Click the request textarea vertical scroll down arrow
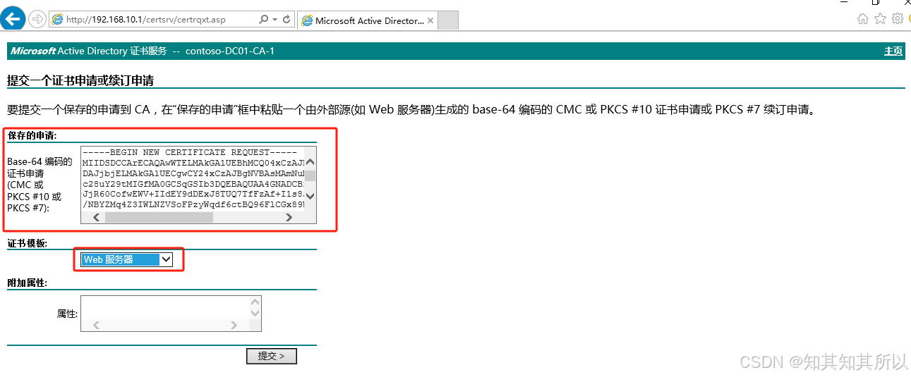Image resolution: width=911 pixels, height=377 pixels. (310, 195)
